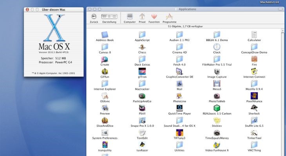286x156 pixels.
Task: Toggle toolbar with Applications window pill button
Action: tap(281, 9)
